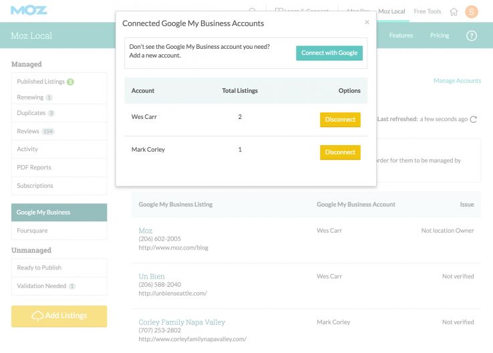
Task: Open the user avatar profile icon
Action: click(472, 11)
